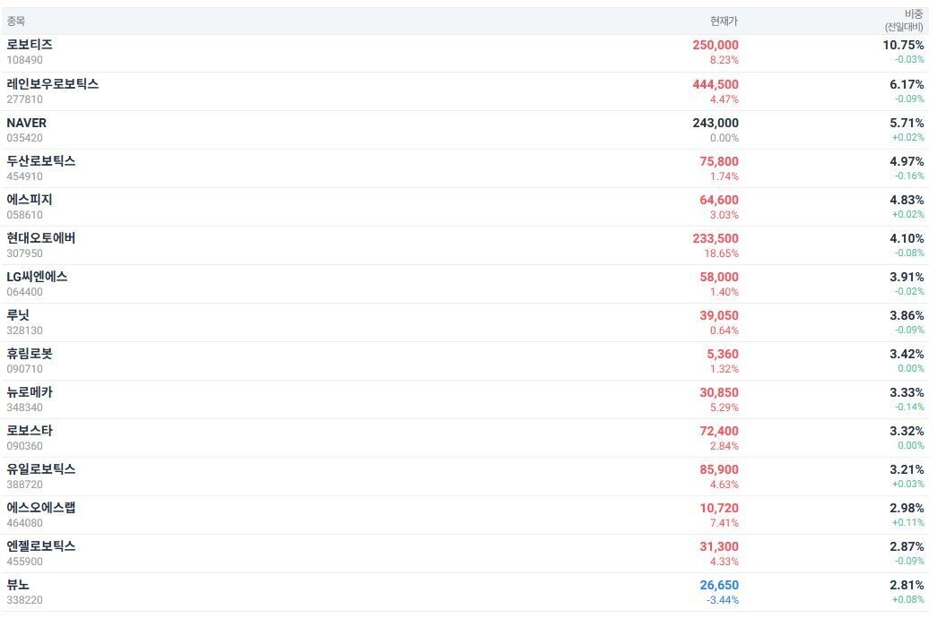The width and height of the screenshot is (937, 618).
Task: Open the 로보스타 stock link
Action: click(x=30, y=431)
